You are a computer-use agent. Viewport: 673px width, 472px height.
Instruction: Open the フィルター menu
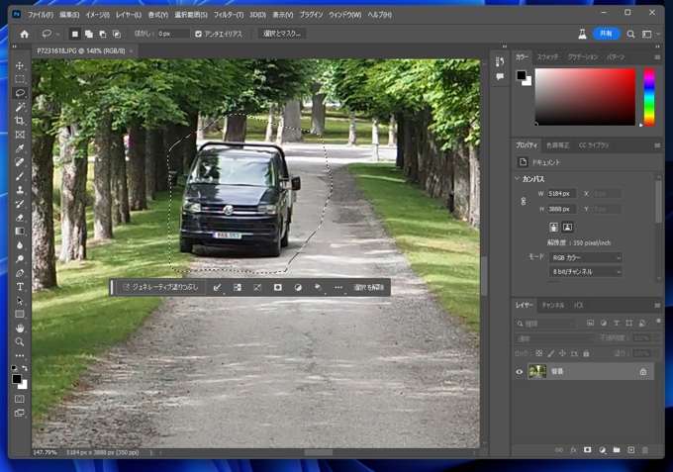228,15
